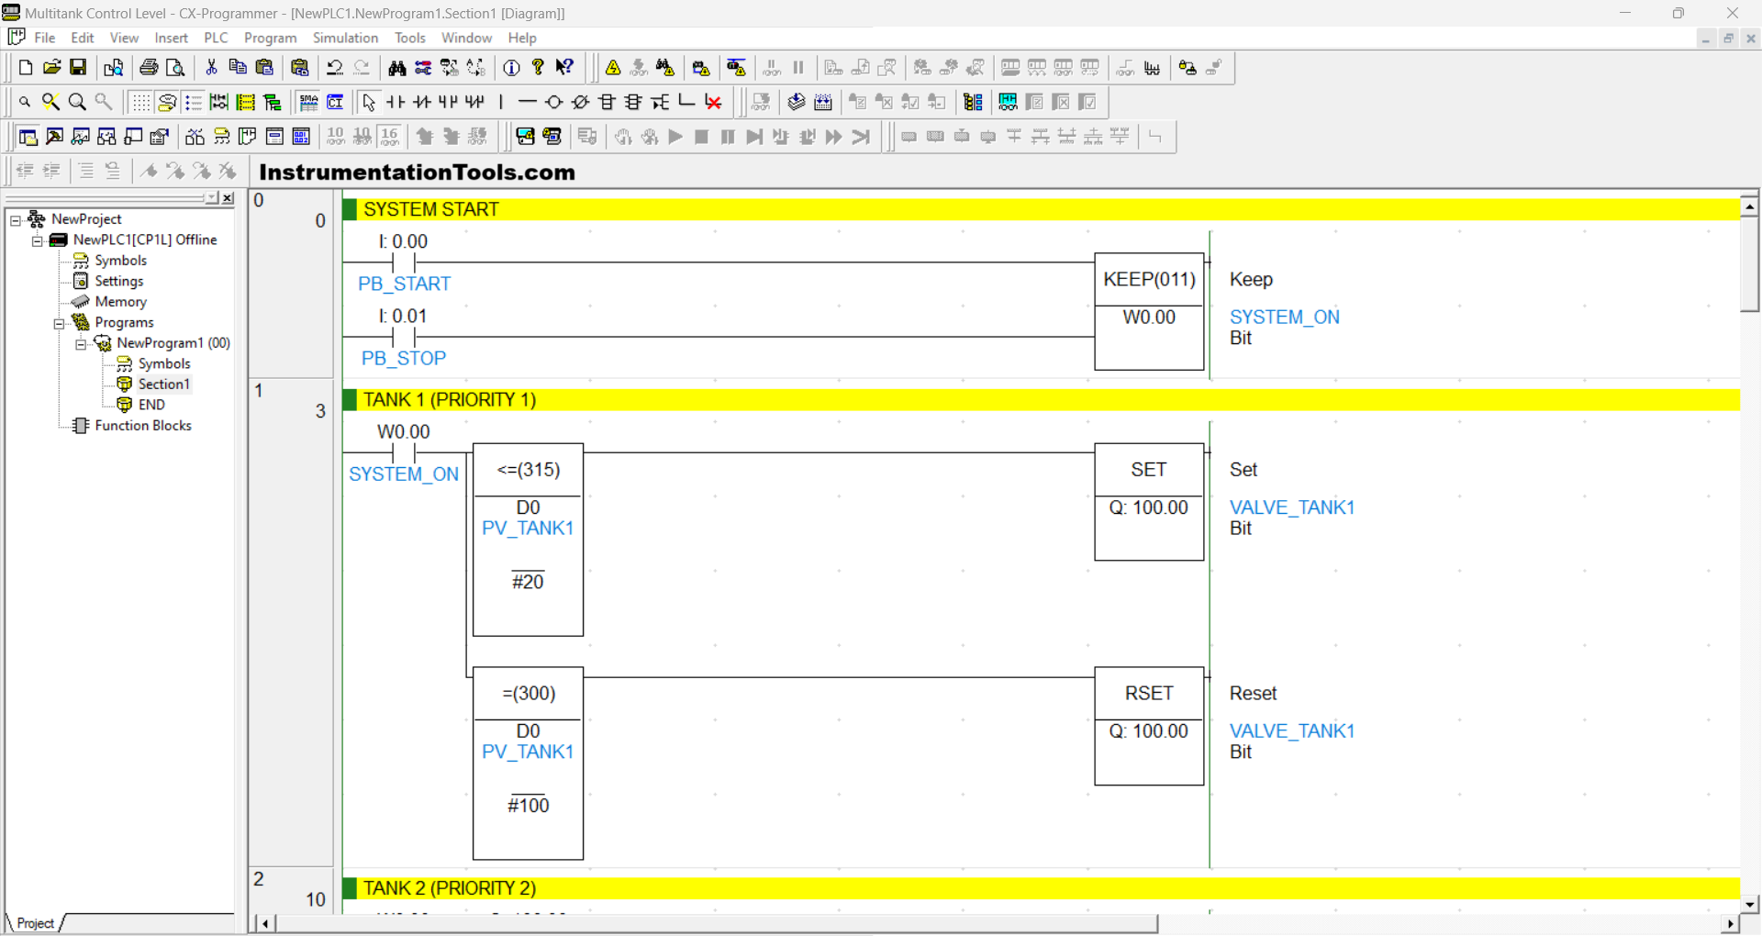The image size is (1762, 936).
Task: Open the project pane dropdown arrow
Action: point(213,198)
